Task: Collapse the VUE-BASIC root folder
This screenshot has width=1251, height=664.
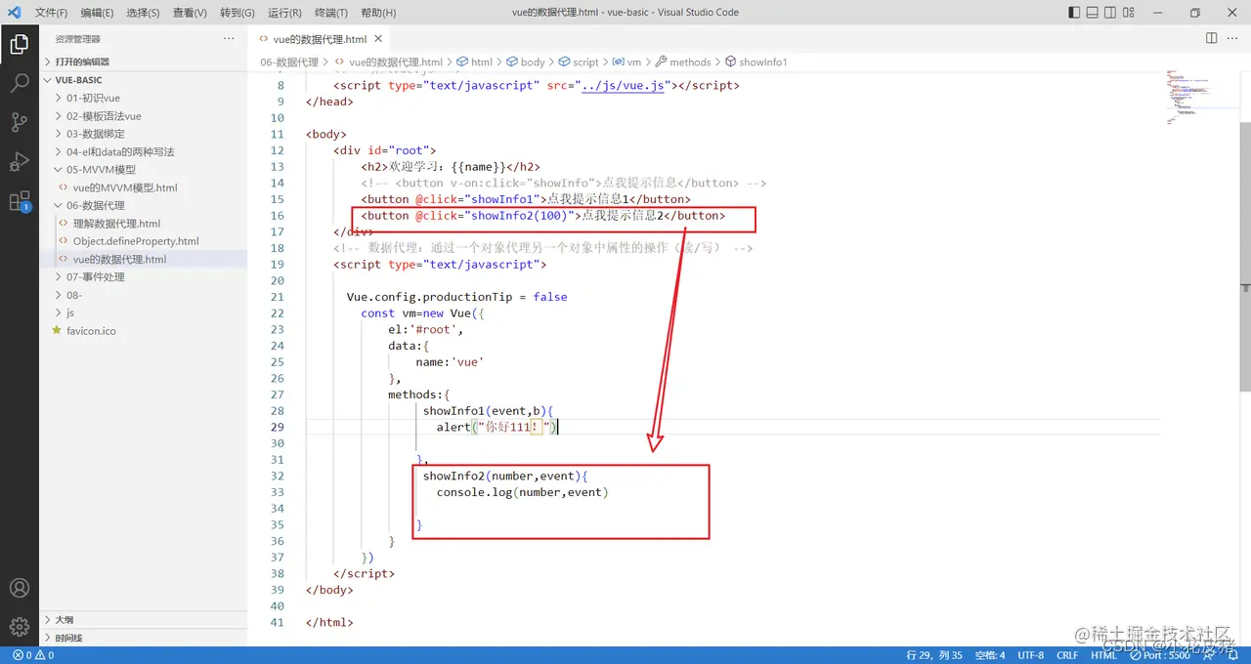Action: tap(143, 80)
